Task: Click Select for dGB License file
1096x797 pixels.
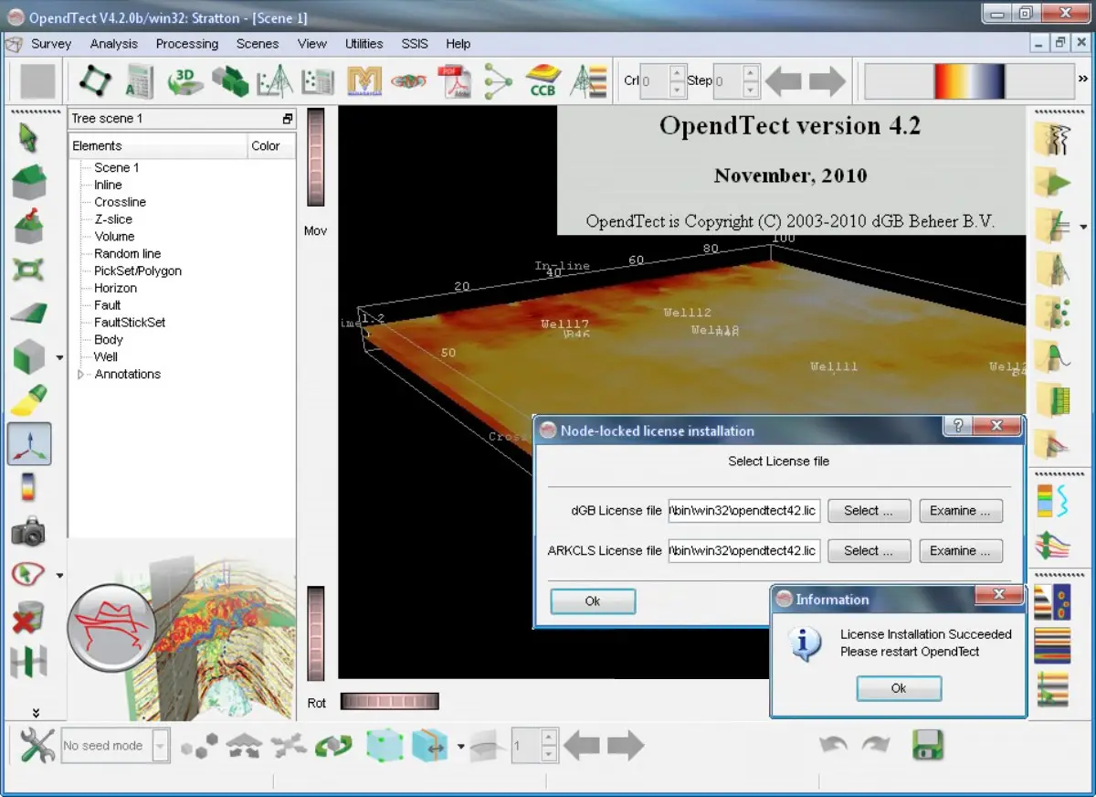Action: point(869,511)
